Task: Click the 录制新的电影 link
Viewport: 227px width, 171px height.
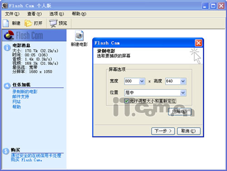Action: pyautogui.click(x=25, y=92)
